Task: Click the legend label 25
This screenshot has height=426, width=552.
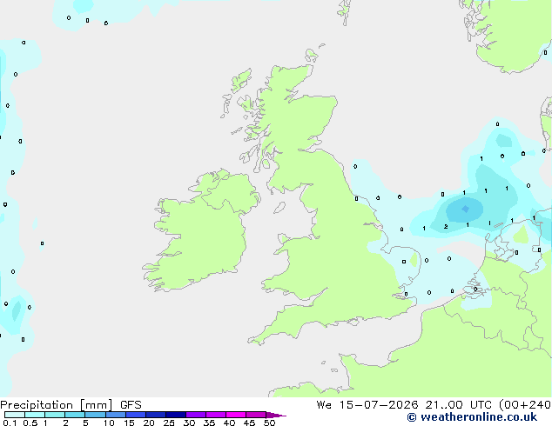Action: click(x=169, y=423)
